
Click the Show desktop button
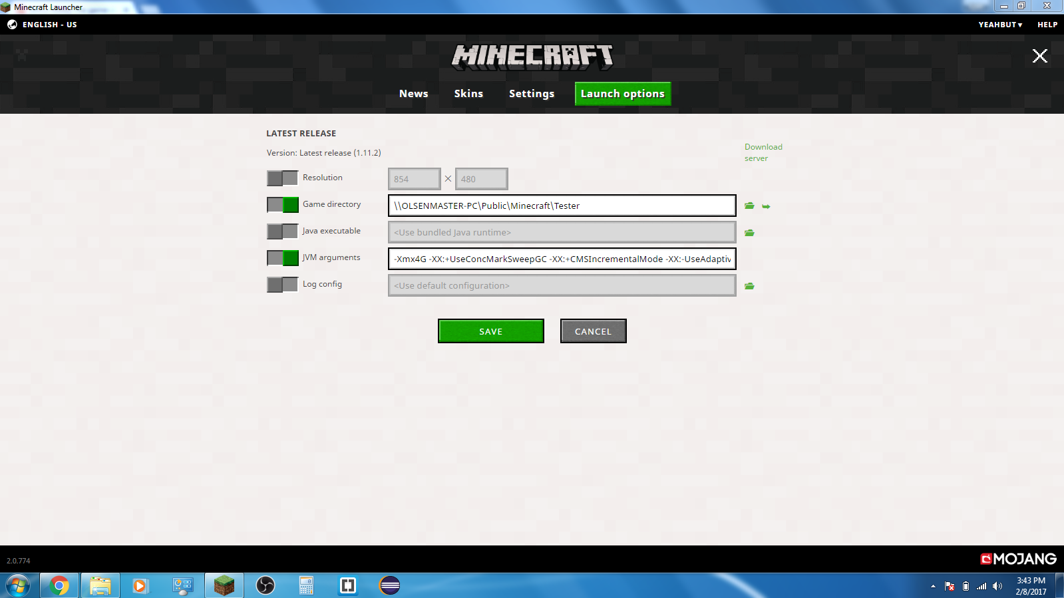tap(1059, 586)
